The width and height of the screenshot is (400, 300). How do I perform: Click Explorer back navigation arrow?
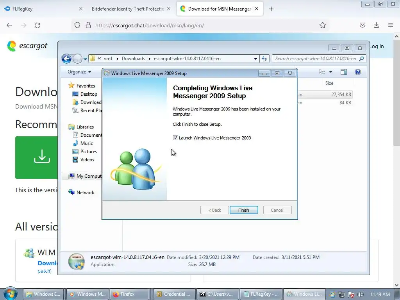coord(66,59)
